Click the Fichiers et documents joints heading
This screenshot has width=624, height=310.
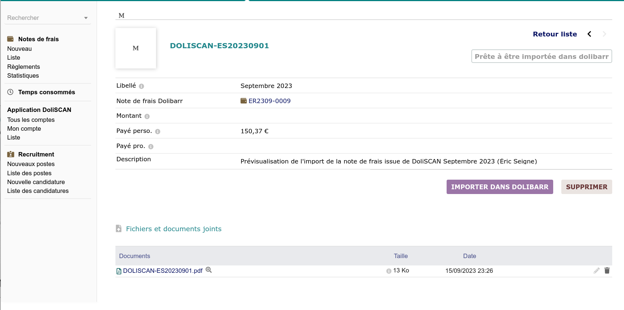pyautogui.click(x=174, y=229)
